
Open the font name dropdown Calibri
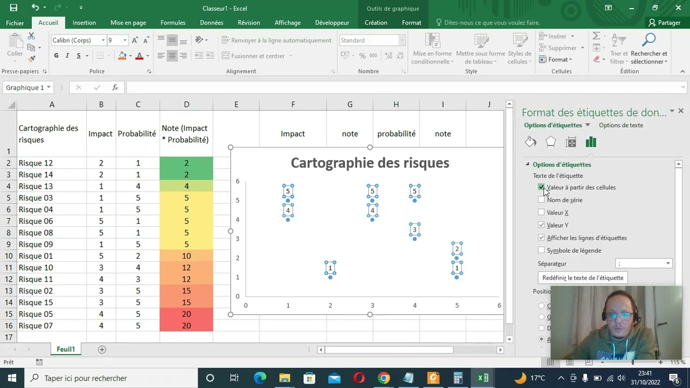click(x=103, y=40)
